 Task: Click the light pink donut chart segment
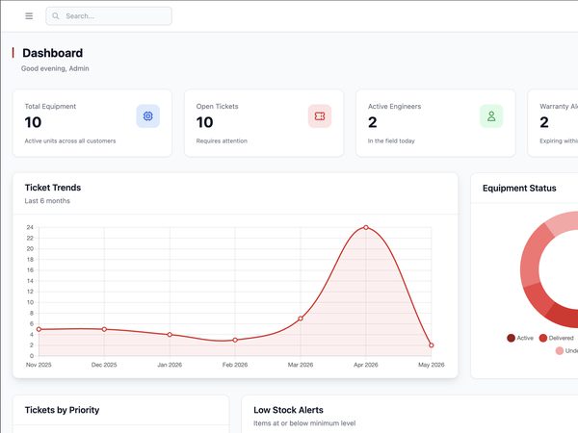click(x=561, y=222)
